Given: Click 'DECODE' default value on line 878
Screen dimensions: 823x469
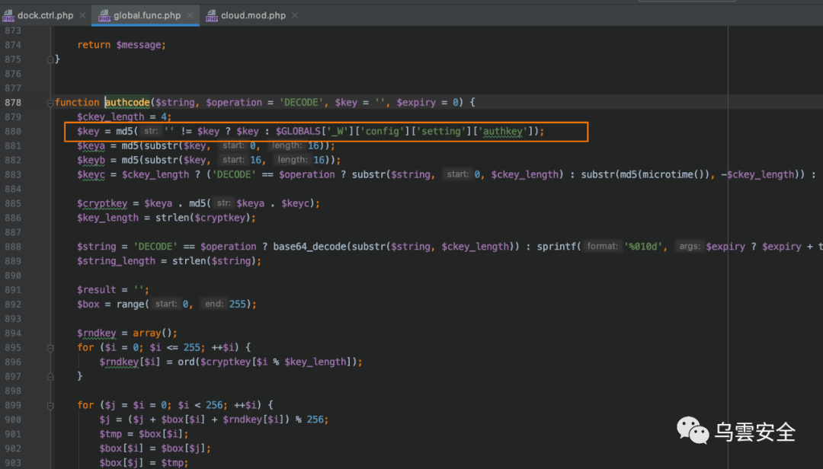Looking at the screenshot, I should (301, 102).
